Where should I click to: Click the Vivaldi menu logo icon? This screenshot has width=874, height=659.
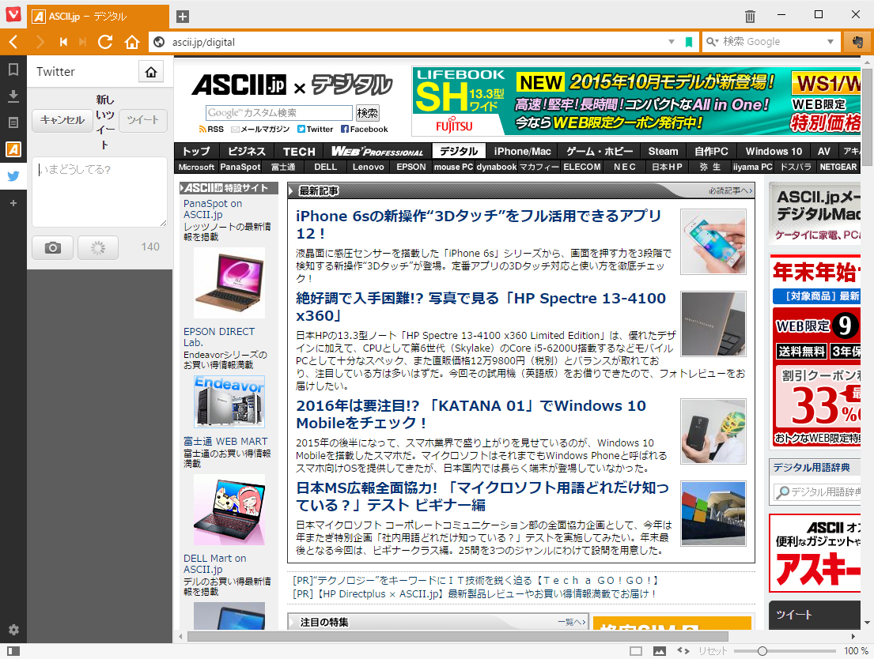13,13
